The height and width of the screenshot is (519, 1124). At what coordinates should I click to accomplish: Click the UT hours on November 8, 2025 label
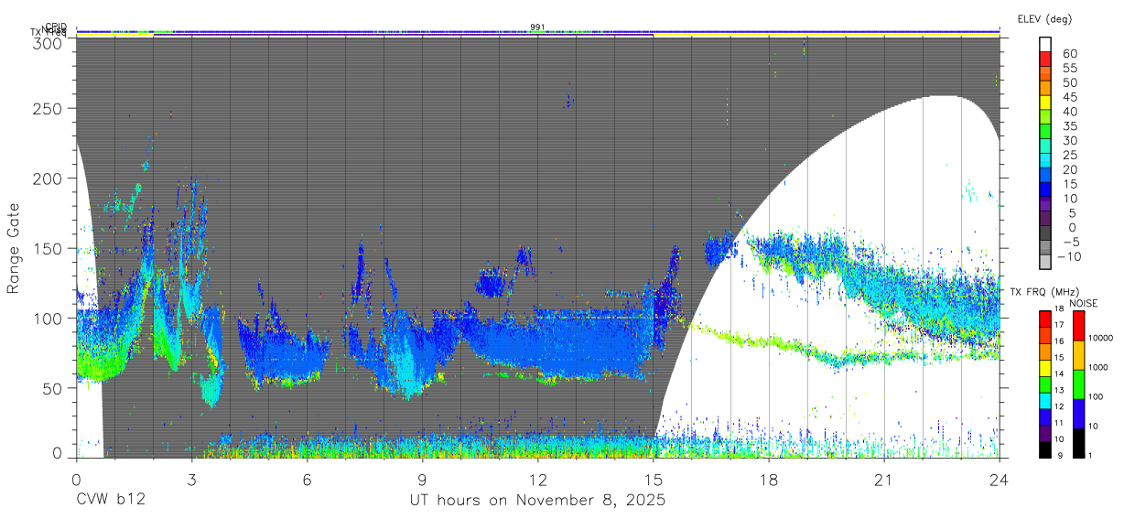537,501
